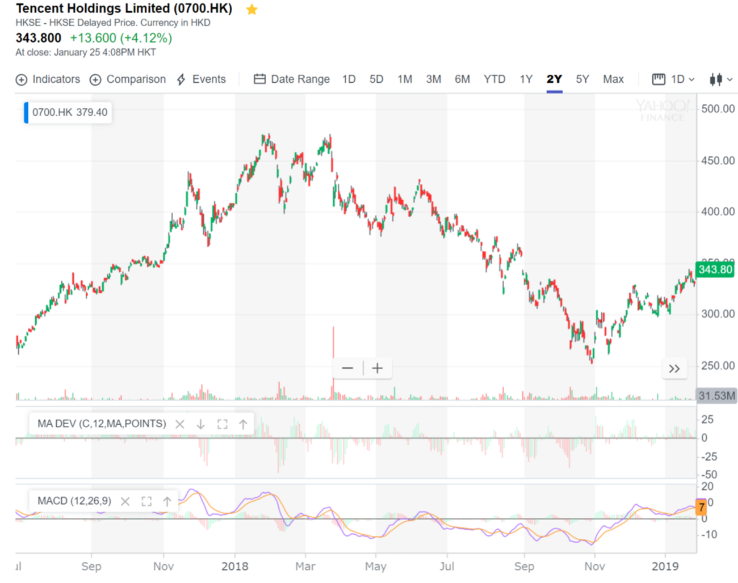
Task: Select the 3M range tab
Action: 434,79
